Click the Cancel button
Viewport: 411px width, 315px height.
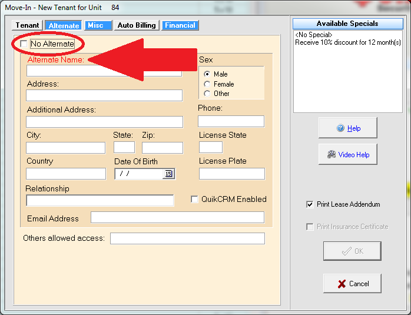[x=352, y=284]
